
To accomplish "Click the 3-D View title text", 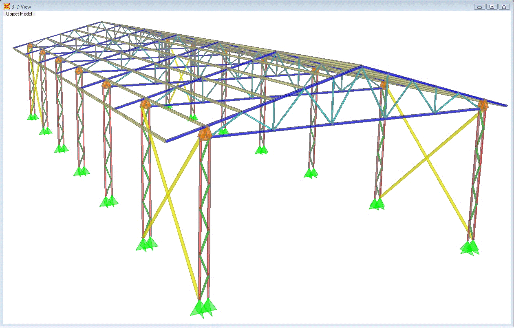I will [x=21, y=7].
